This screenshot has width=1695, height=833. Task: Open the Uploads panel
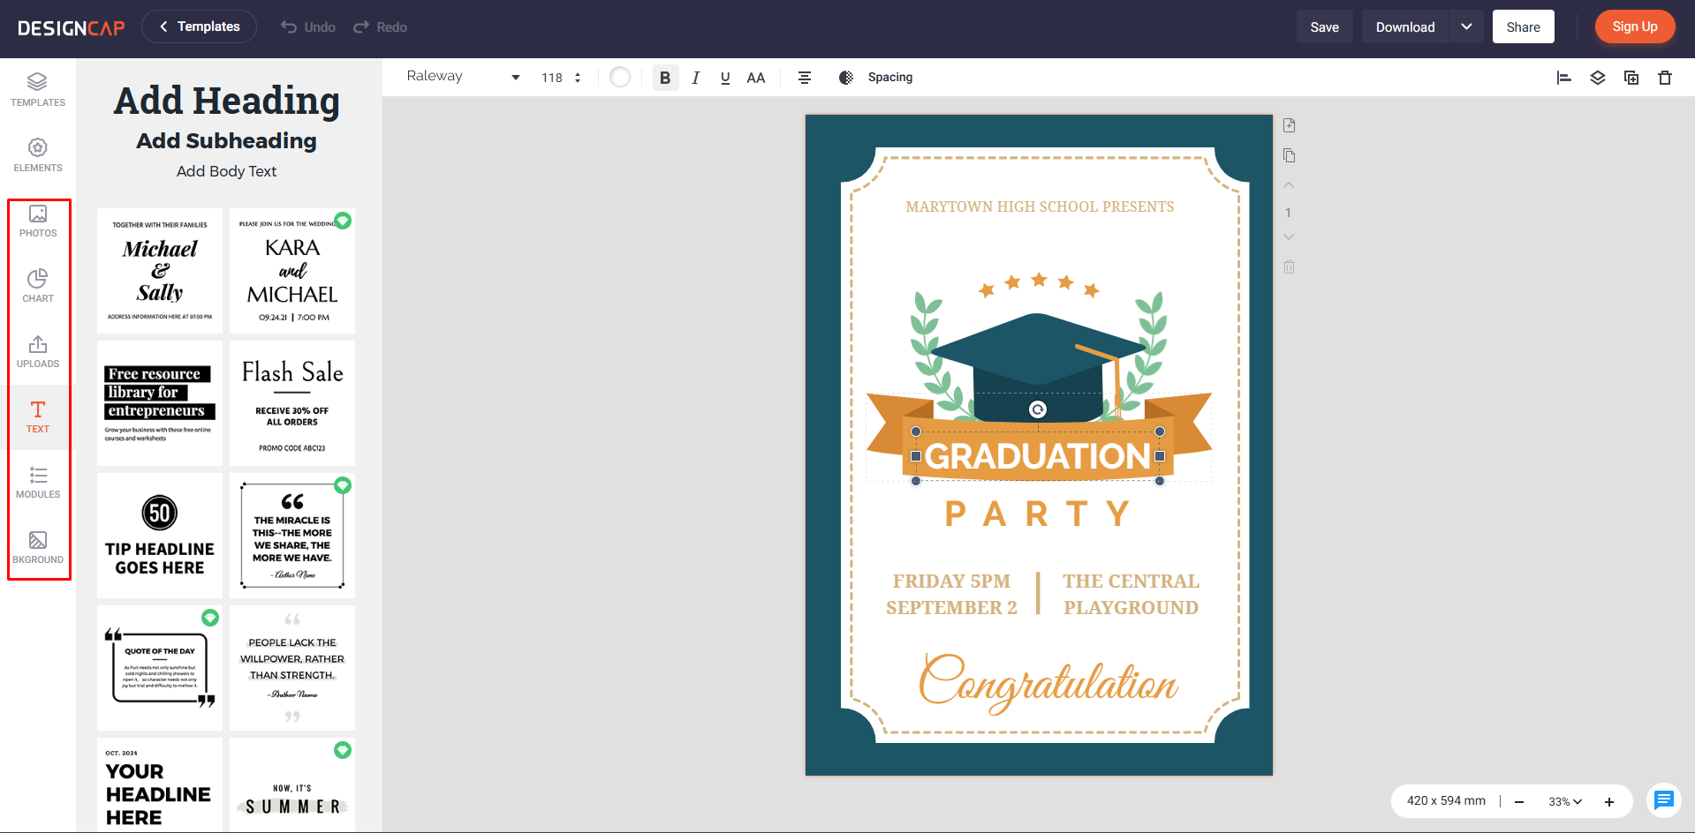tap(38, 350)
